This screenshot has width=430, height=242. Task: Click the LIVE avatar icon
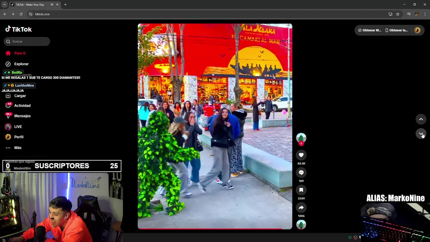click(8, 127)
